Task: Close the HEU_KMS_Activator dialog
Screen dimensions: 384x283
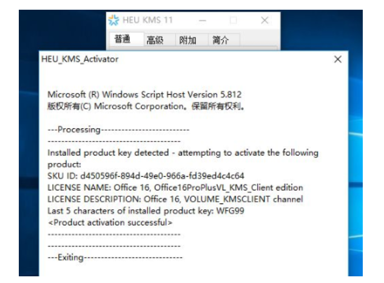Action: [338, 60]
